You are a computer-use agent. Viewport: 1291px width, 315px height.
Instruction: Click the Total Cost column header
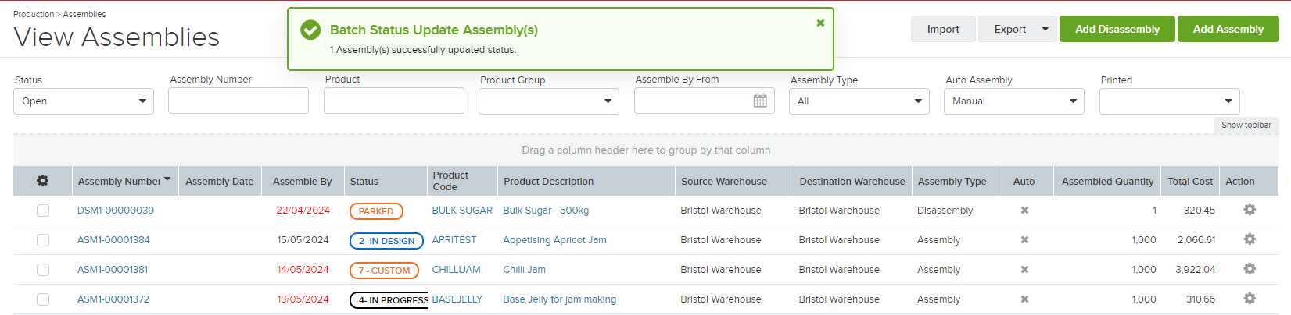coord(1190,181)
